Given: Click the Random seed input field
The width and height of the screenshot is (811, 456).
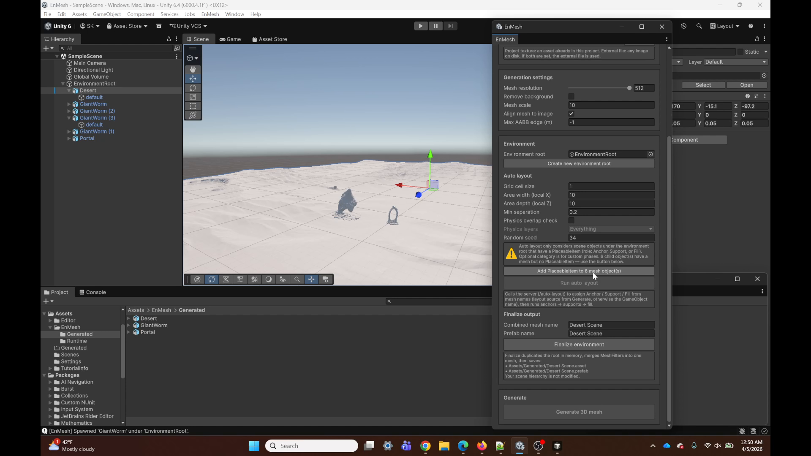Looking at the screenshot, I should (611, 238).
